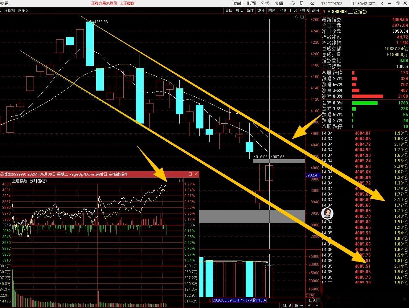Click the small panel icon on the chart's top right

coord(302,17)
